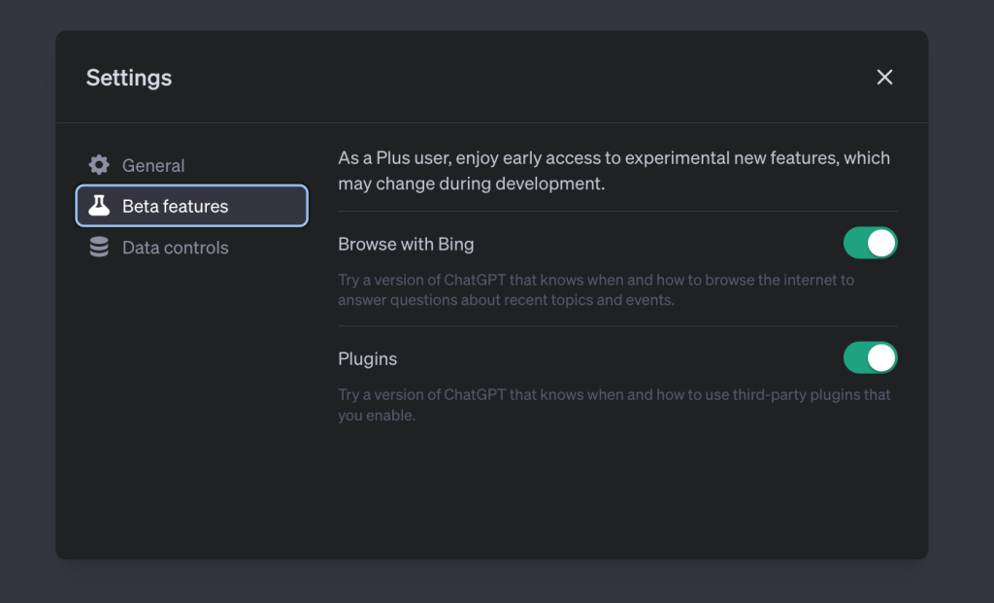
Task: Close the Settings dialog with the X
Action: (x=884, y=78)
